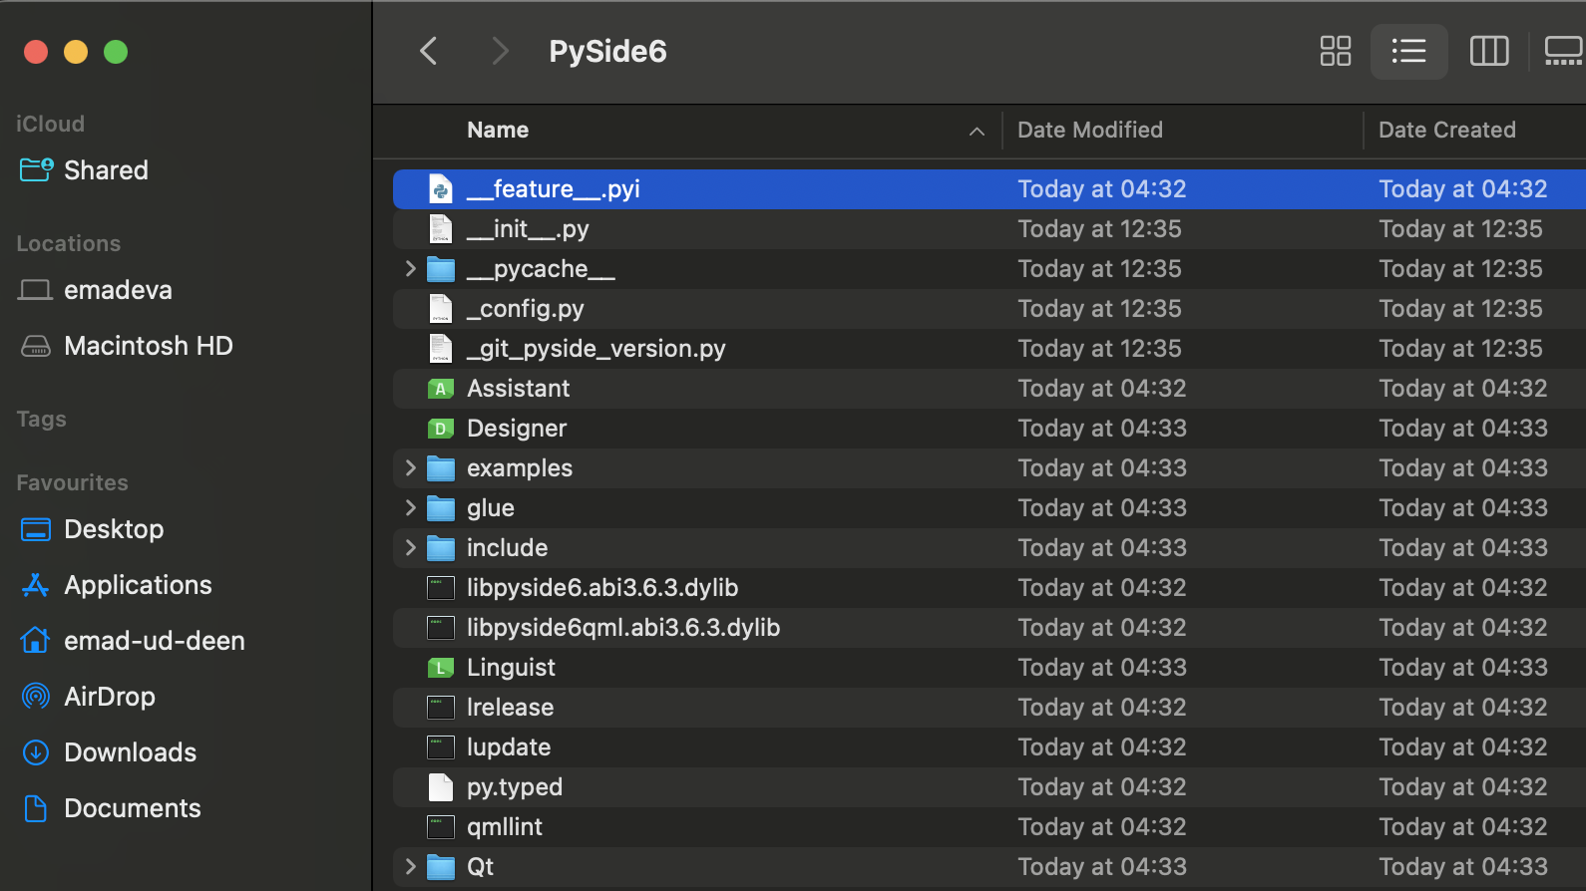The image size is (1586, 891).
Task: Click the __init__.py file icon
Action: click(x=441, y=229)
